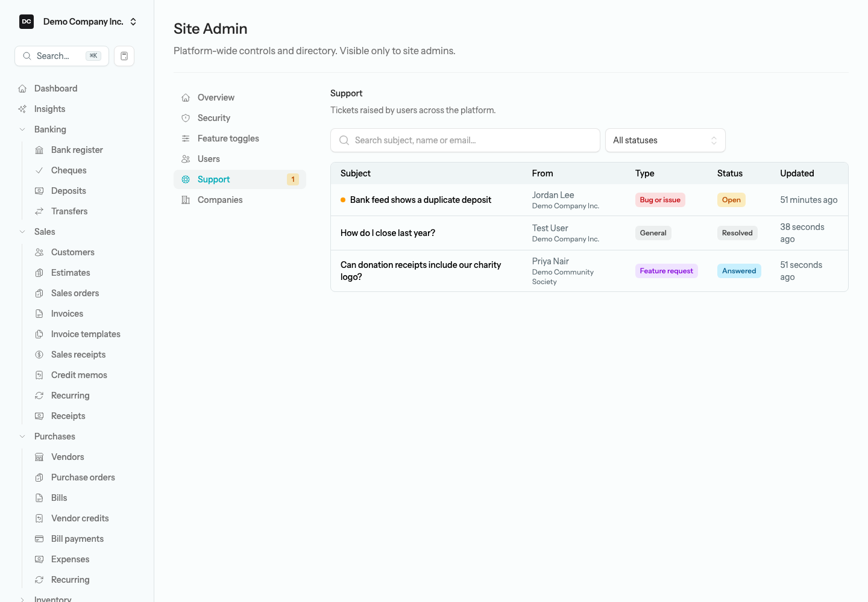This screenshot has width=868, height=602.
Task: Open 'How do I close last year?' ticket
Action: [388, 233]
